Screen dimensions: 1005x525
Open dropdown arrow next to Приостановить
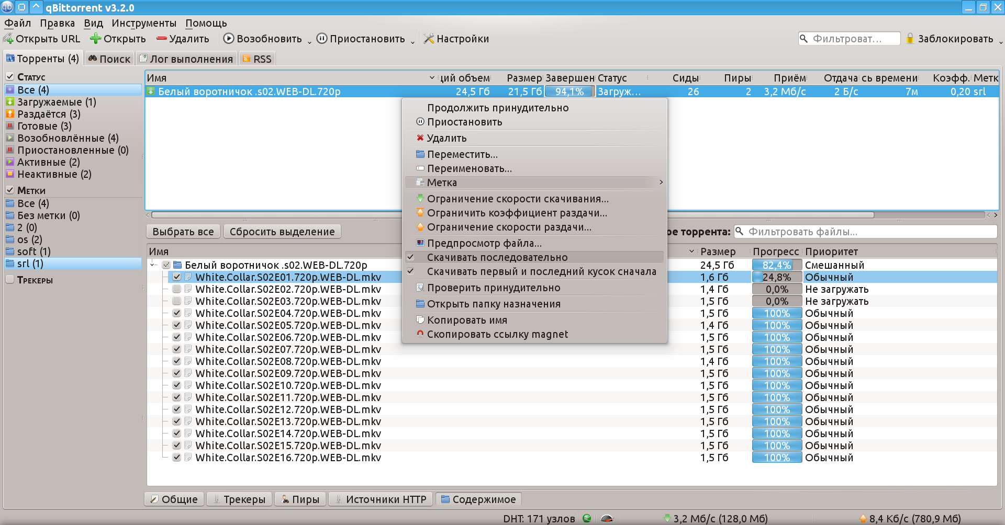point(412,41)
